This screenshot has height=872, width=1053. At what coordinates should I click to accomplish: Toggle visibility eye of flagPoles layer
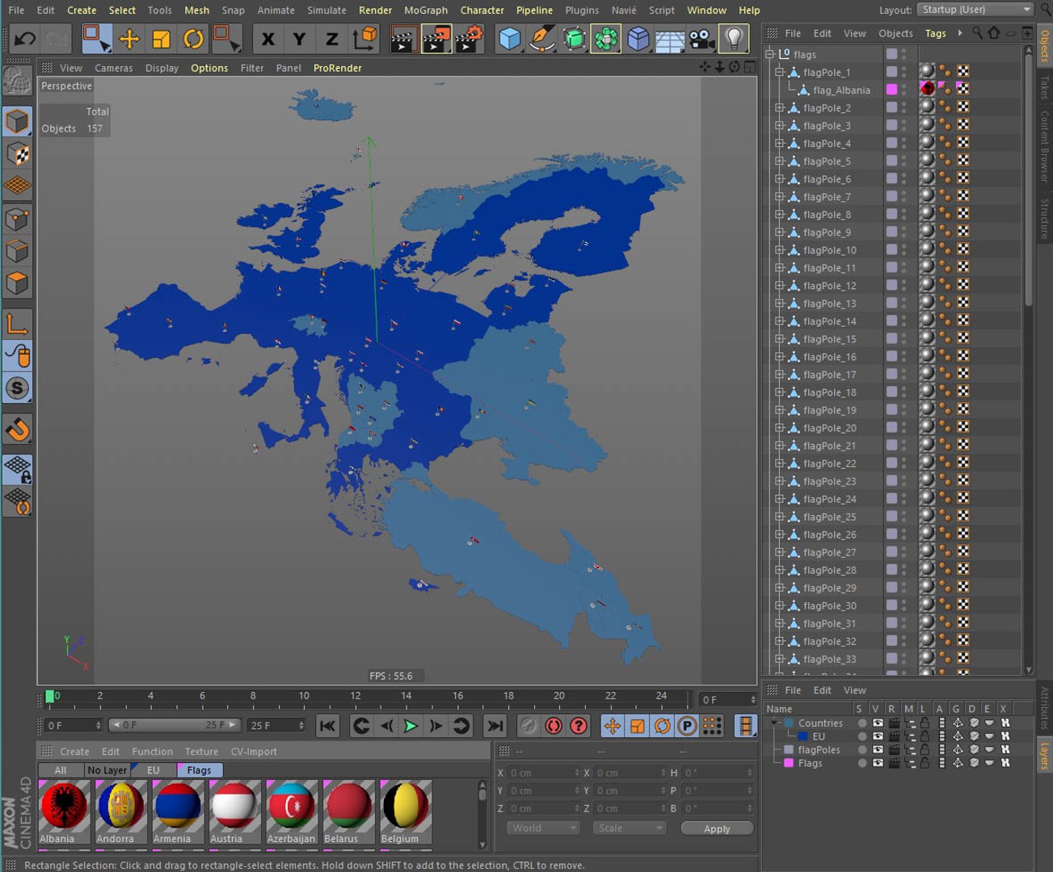[x=877, y=749]
